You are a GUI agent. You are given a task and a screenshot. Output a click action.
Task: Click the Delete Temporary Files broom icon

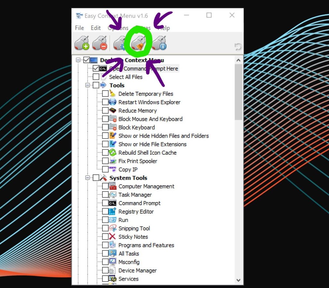(x=112, y=94)
